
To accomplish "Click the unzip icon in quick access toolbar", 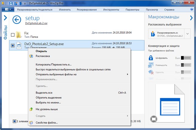I will (21, 3).
